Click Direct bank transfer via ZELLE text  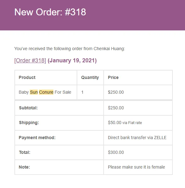tap(137, 138)
